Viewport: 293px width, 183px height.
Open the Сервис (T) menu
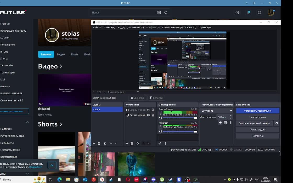coord(190,27)
